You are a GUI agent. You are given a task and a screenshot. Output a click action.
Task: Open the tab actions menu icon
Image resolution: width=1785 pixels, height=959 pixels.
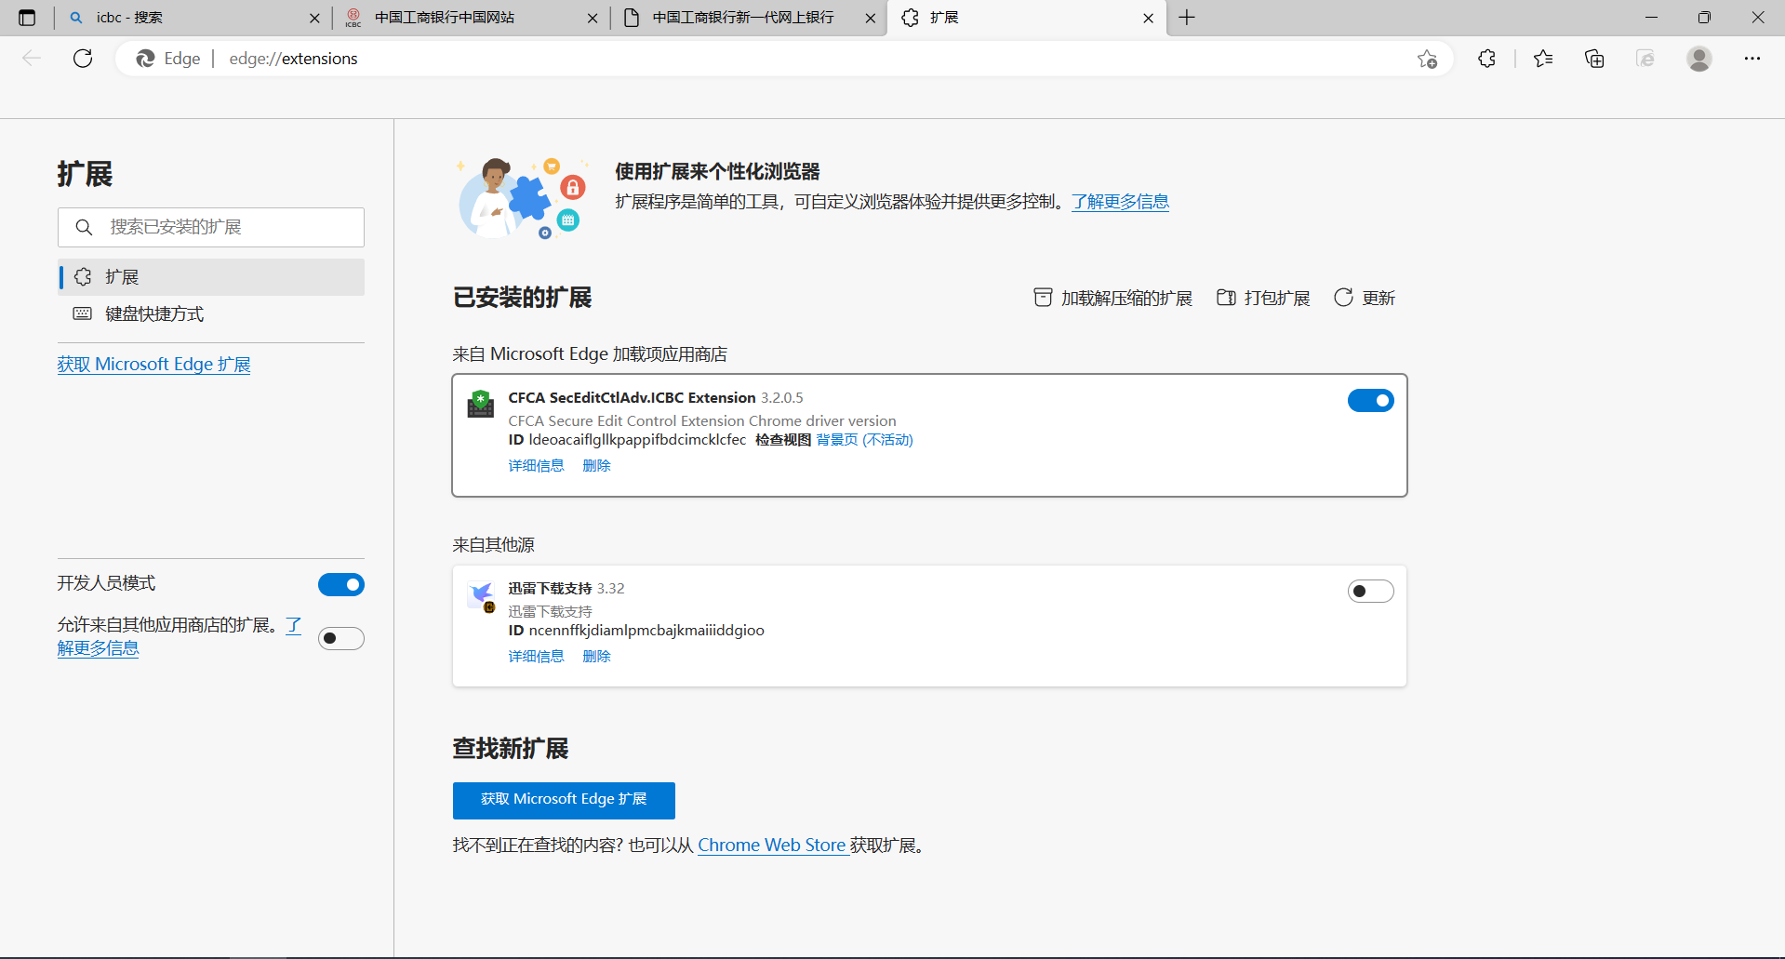point(27,18)
